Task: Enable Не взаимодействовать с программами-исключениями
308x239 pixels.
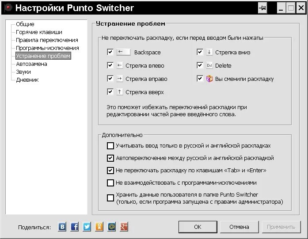Action: tap(110, 183)
